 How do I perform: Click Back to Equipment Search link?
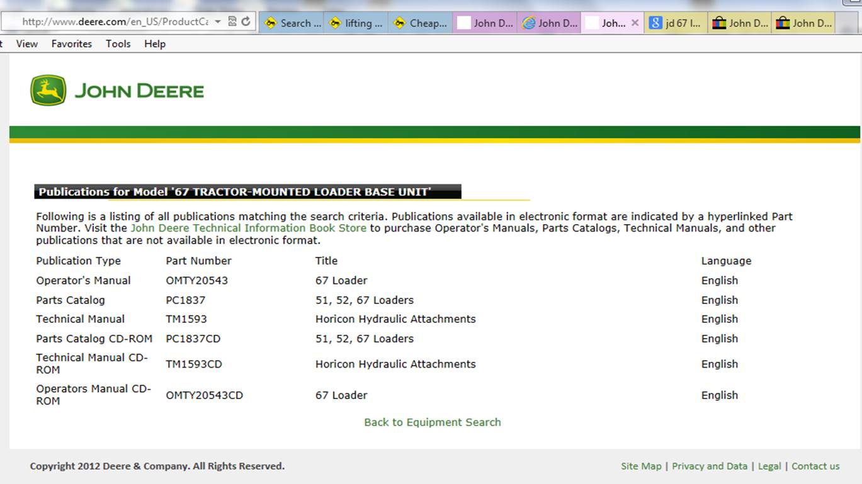pos(433,422)
